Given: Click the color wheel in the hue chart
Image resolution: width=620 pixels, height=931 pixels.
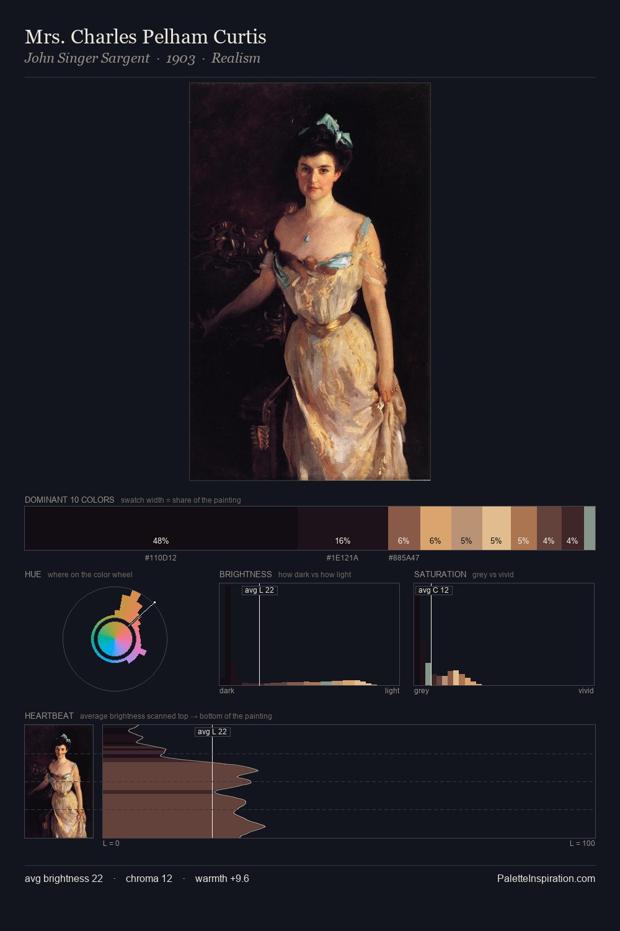Looking at the screenshot, I should coord(115,639).
